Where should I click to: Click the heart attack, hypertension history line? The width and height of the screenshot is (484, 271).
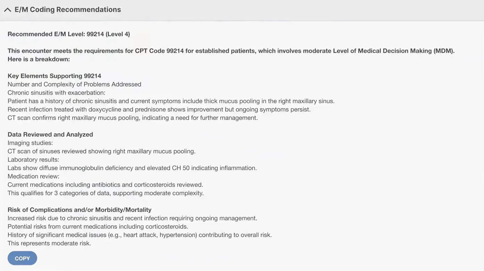pos(140,235)
